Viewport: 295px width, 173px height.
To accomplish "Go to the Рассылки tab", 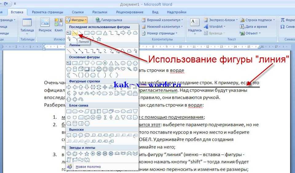I will (100, 12).
